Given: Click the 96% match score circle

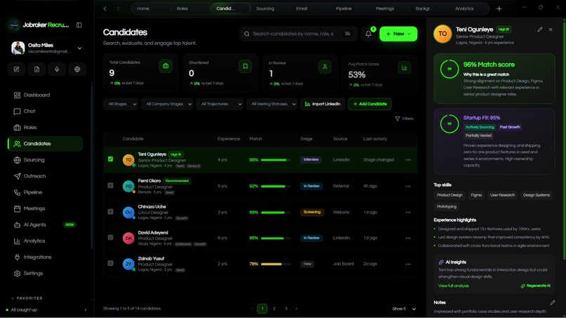Looking at the screenshot, I should (x=449, y=69).
